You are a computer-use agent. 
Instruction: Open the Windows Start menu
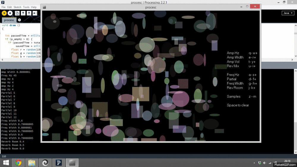tap(6, 163)
